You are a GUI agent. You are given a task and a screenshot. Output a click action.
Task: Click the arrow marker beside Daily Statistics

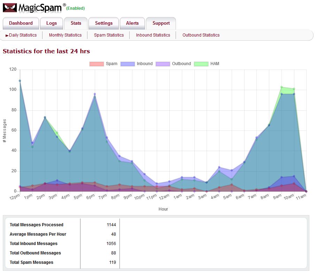point(7,36)
